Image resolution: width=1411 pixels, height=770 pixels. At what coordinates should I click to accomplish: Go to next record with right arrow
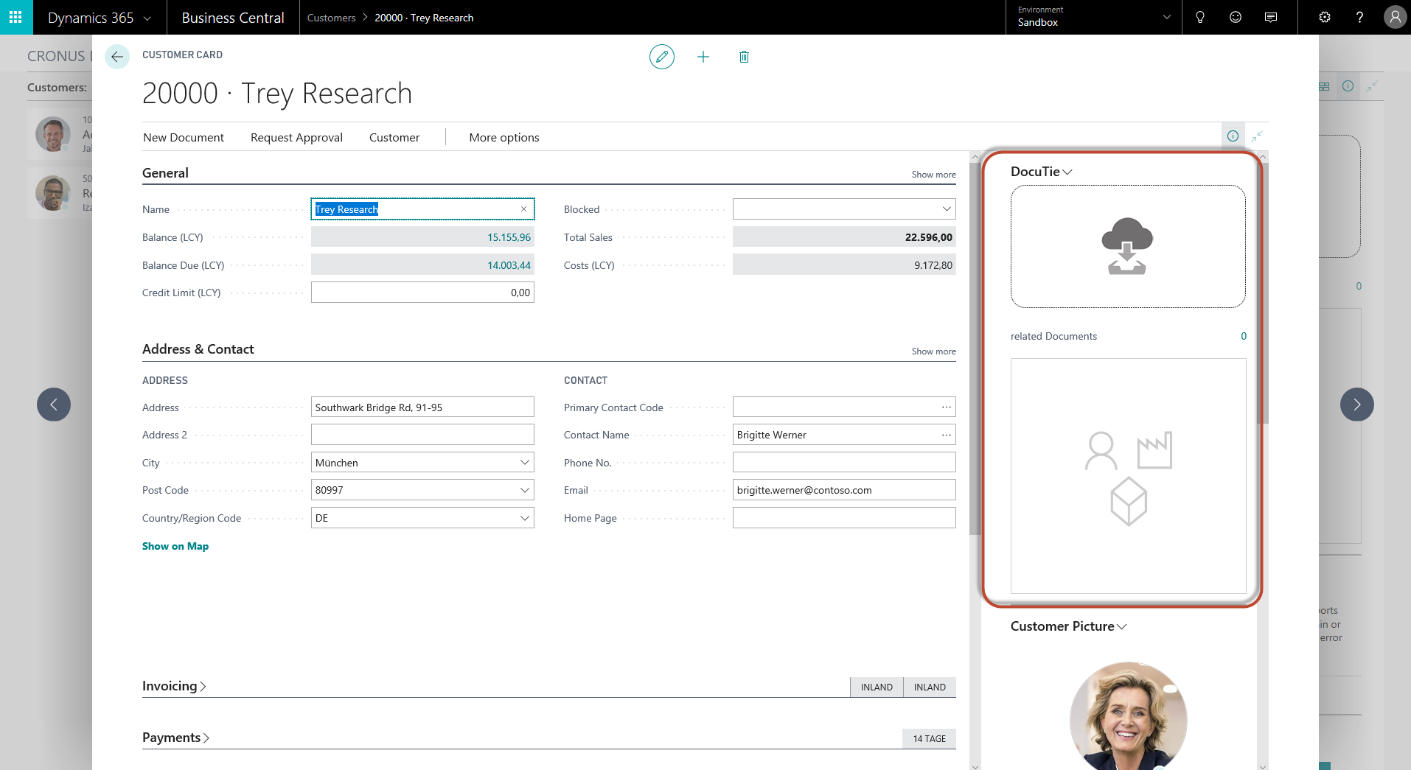1356,405
